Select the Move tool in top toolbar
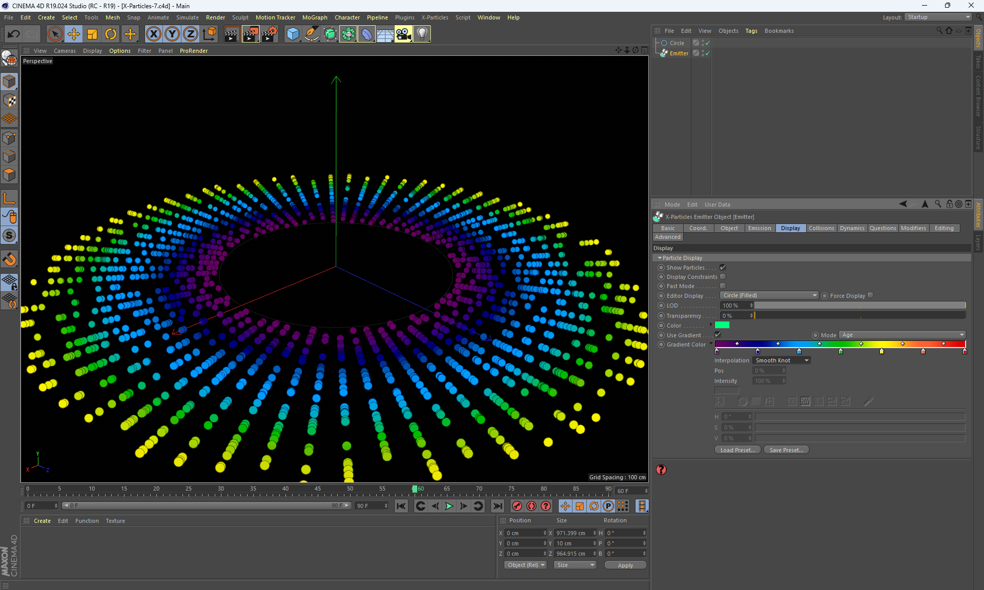Image resolution: width=984 pixels, height=590 pixels. 73,34
